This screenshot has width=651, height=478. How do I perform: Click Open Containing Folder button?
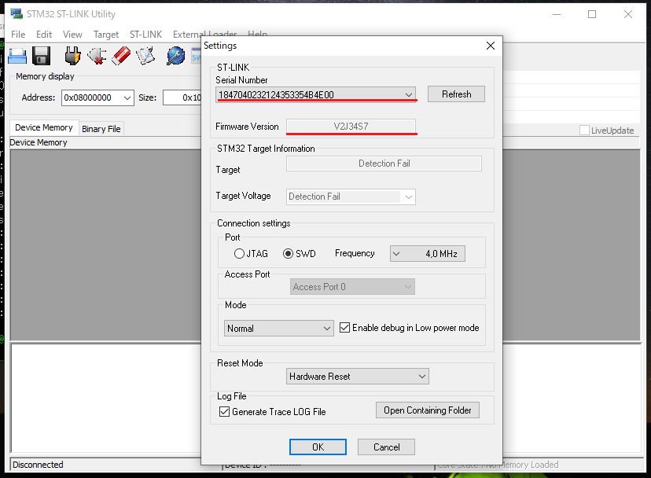pos(428,410)
